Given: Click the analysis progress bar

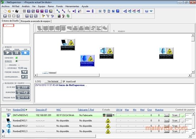Looking at the screenshot, I should tap(24, 61).
